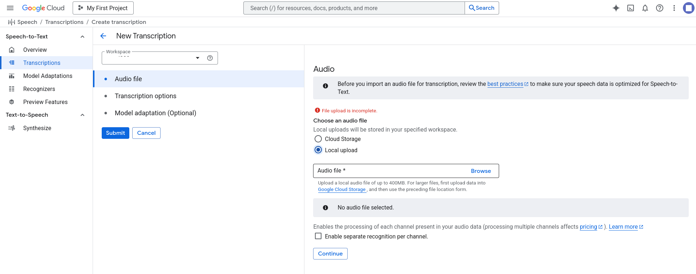Open the Transcription options step
Viewport: 696px width, 274px height.
tap(145, 96)
